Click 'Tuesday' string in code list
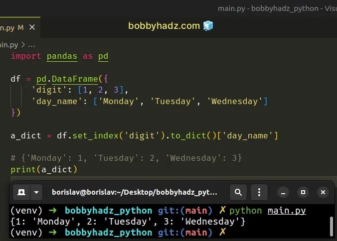This screenshot has width=337, height=241. click(x=172, y=101)
